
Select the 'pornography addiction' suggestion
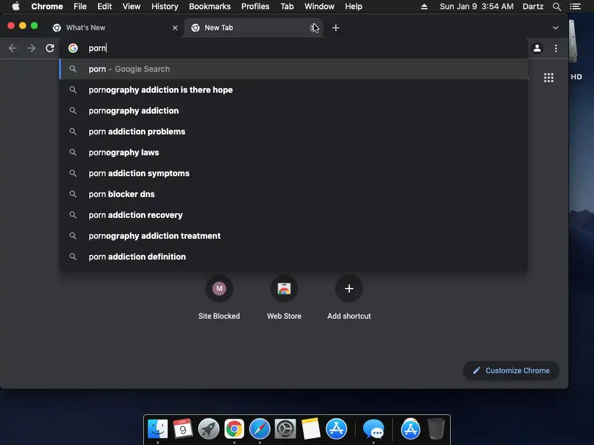[294, 111]
